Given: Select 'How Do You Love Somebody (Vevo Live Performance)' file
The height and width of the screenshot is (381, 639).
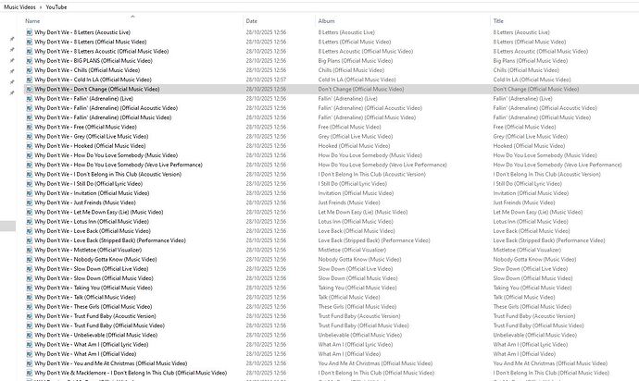Looking at the screenshot, I should point(119,165).
